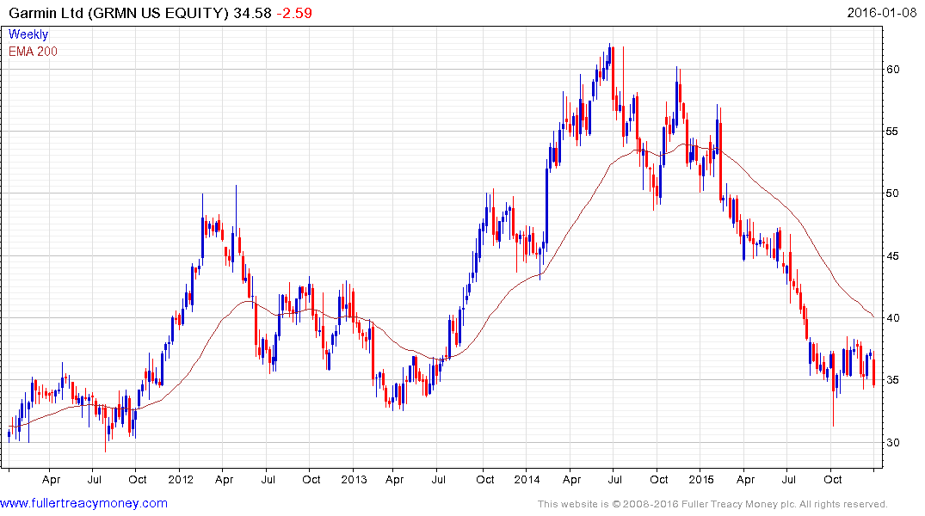Click the Garmin Ltd chart title
Viewport: 925px width, 516px height.
[x=119, y=13]
